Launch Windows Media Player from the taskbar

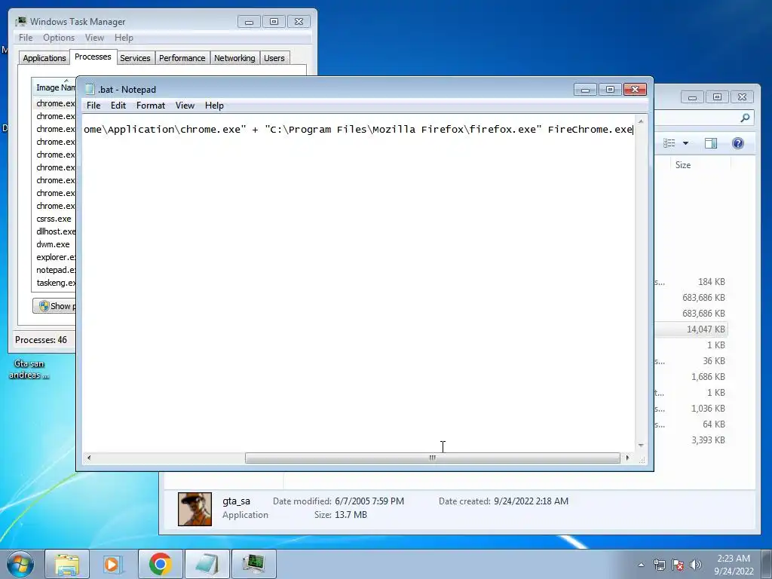click(113, 564)
